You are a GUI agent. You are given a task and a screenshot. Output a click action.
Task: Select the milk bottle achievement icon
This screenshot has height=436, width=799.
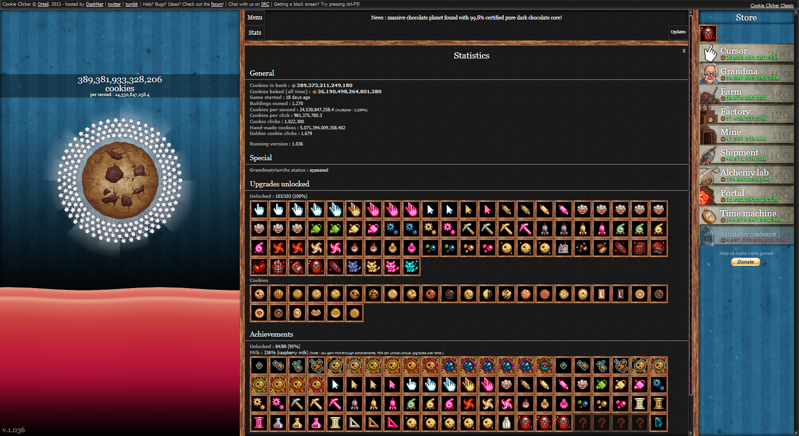(506, 423)
